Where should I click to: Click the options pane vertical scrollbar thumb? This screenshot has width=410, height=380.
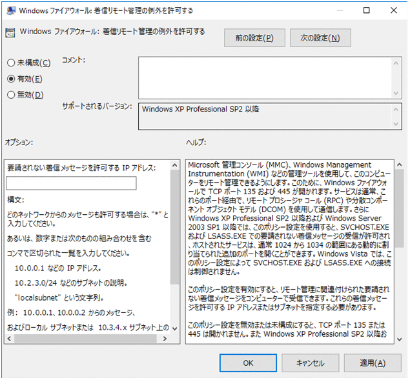175,226
